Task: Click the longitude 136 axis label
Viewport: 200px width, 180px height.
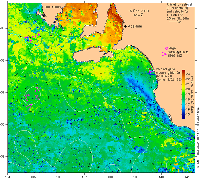Action: (x=59, y=177)
